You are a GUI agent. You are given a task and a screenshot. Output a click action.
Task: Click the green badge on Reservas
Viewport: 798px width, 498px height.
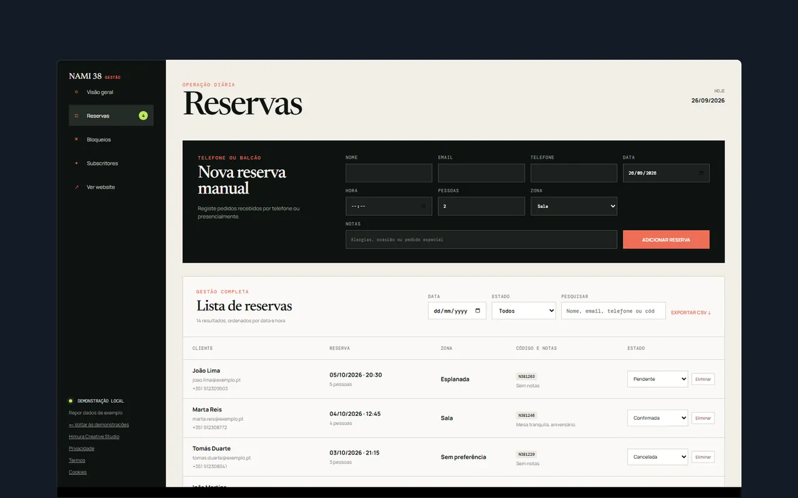(x=143, y=116)
